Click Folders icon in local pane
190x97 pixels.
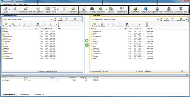coord(61,19)
